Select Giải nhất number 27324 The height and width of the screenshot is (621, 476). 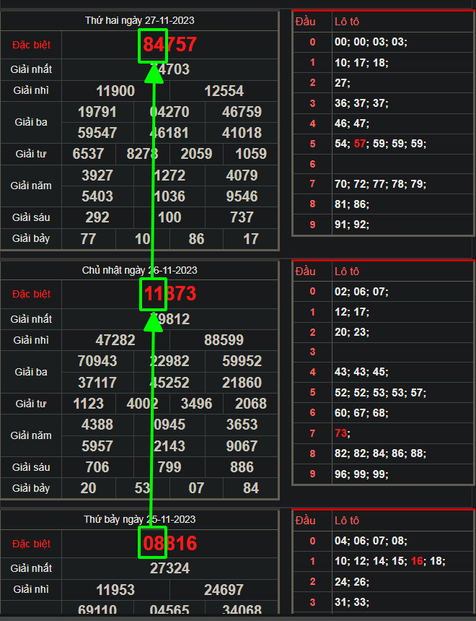point(169,568)
